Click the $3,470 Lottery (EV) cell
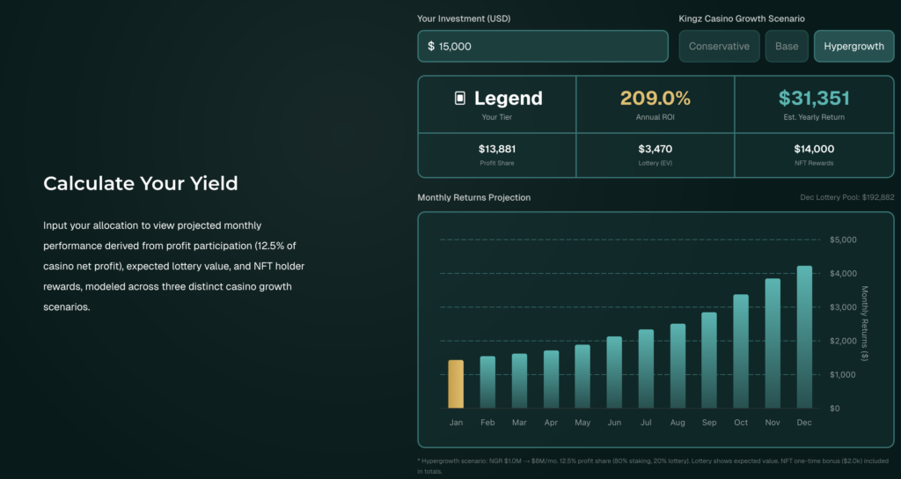The width and height of the screenshot is (901, 479). point(655,154)
